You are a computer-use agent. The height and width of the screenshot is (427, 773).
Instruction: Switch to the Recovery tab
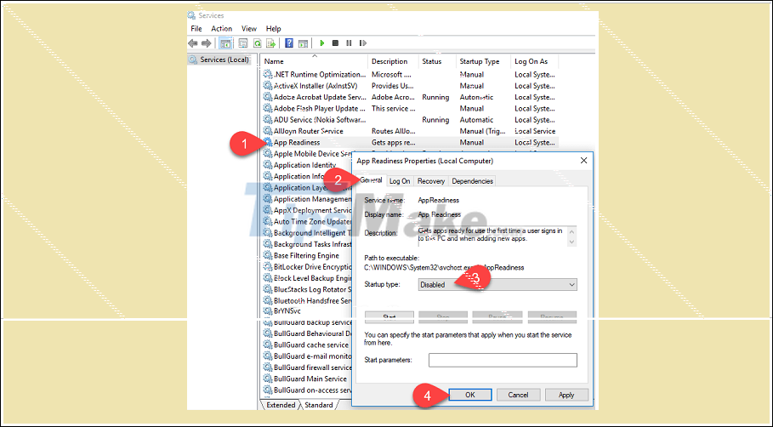431,181
